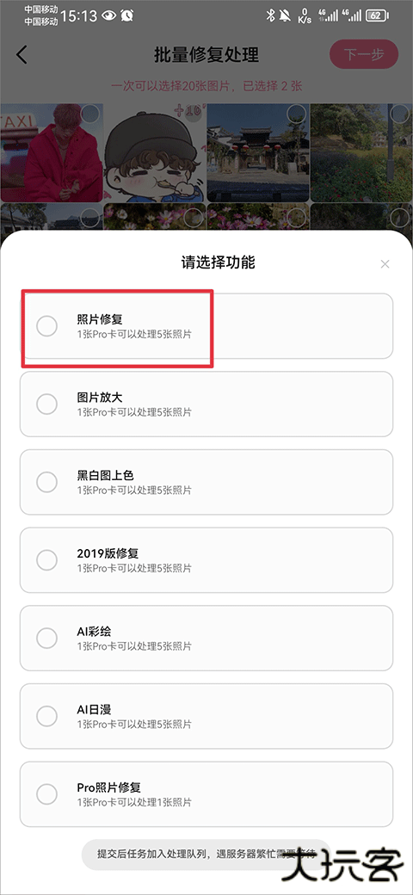Image resolution: width=413 pixels, height=895 pixels.
Task: Tap the eye comfort status icon
Action: pos(108,16)
